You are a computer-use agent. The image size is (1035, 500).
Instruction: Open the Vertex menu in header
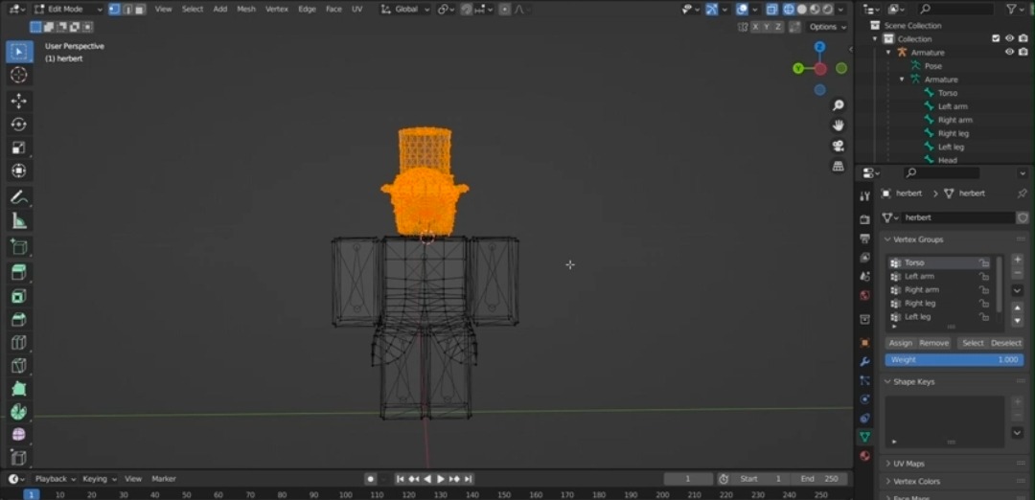[x=276, y=9]
